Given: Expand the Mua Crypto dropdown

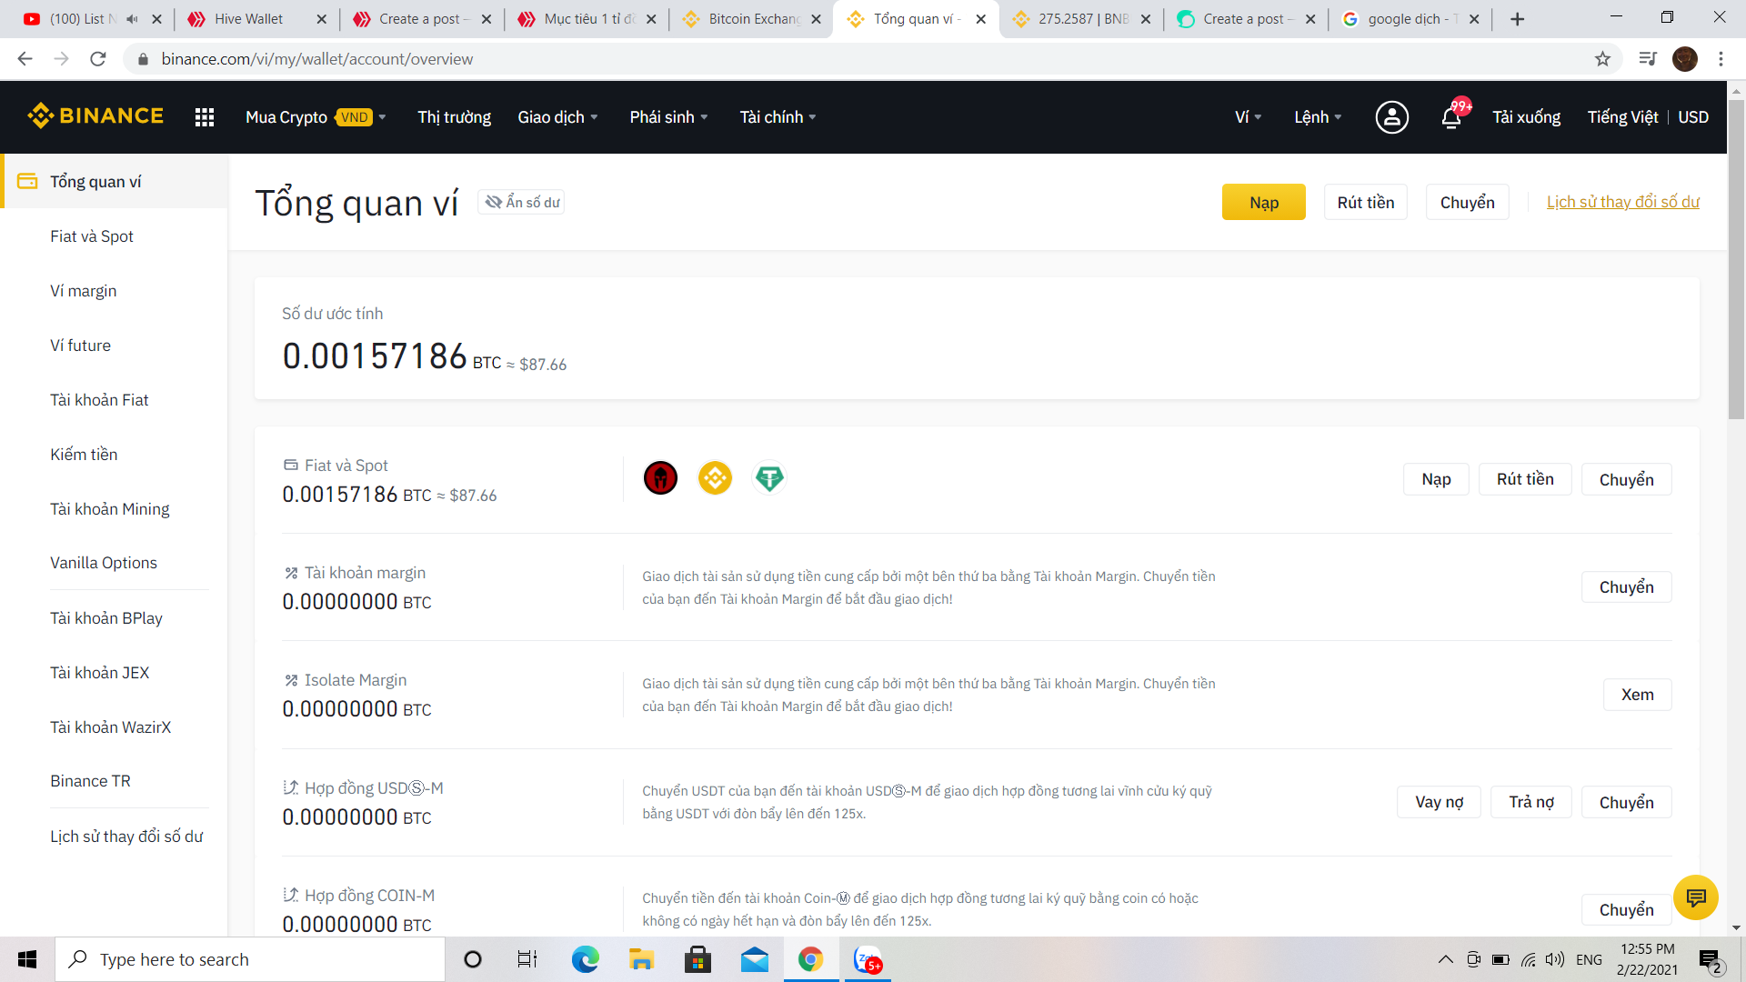Looking at the screenshot, I should tap(316, 117).
